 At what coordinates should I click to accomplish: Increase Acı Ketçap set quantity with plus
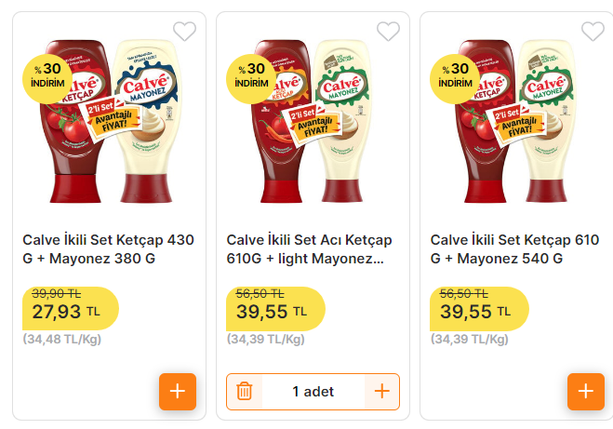coord(381,392)
